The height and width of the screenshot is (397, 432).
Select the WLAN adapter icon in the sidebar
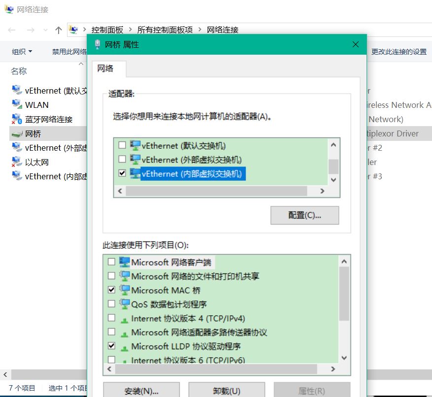pos(16,104)
